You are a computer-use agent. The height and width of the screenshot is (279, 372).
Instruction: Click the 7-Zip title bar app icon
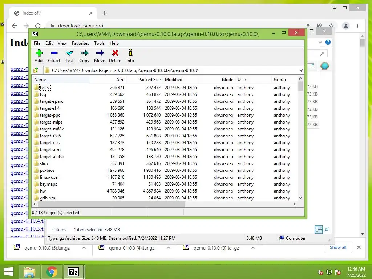tap(35, 34)
